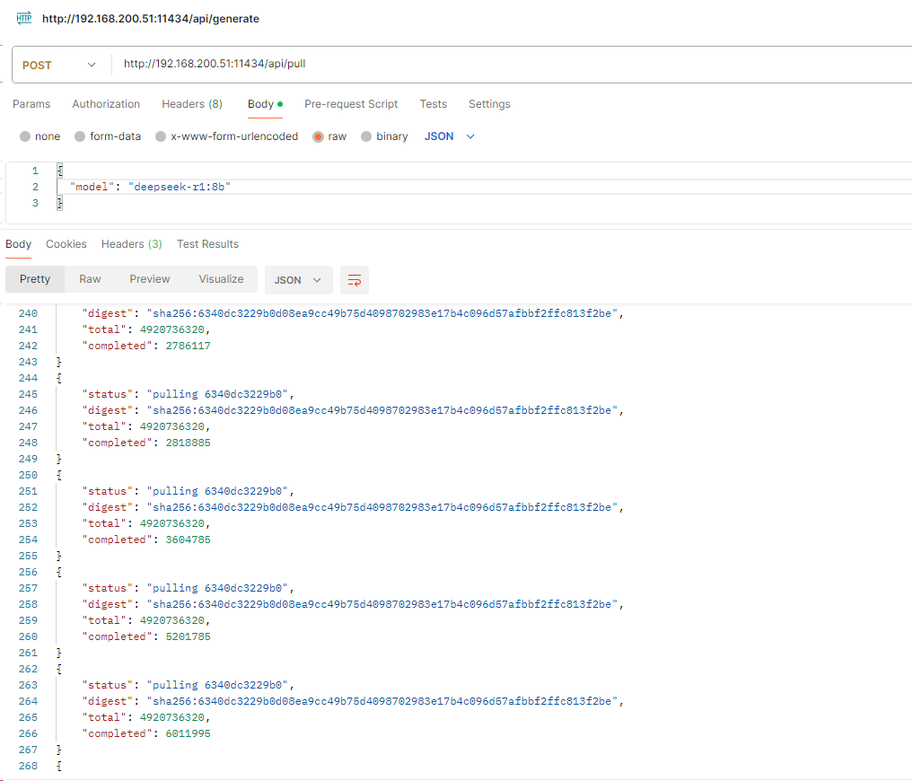Click the digest string on line 258
Viewport: 912px width, 781px height.
click(382, 605)
